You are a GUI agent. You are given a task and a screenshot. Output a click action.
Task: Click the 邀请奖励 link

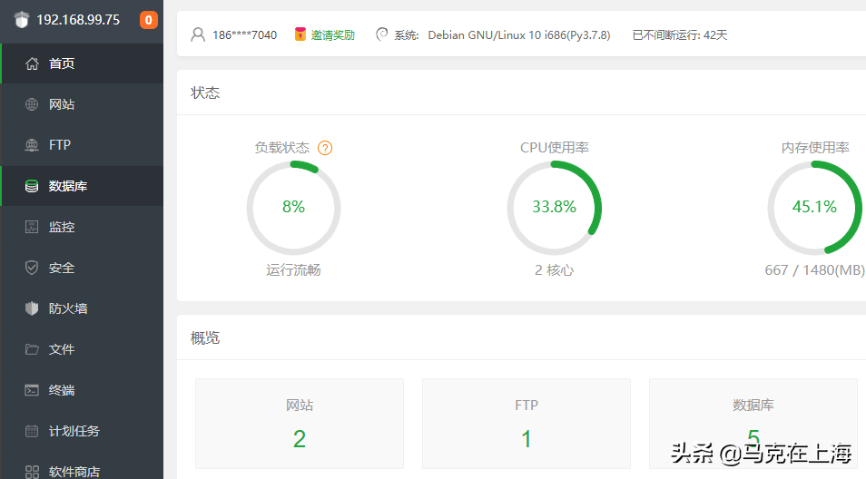[325, 35]
